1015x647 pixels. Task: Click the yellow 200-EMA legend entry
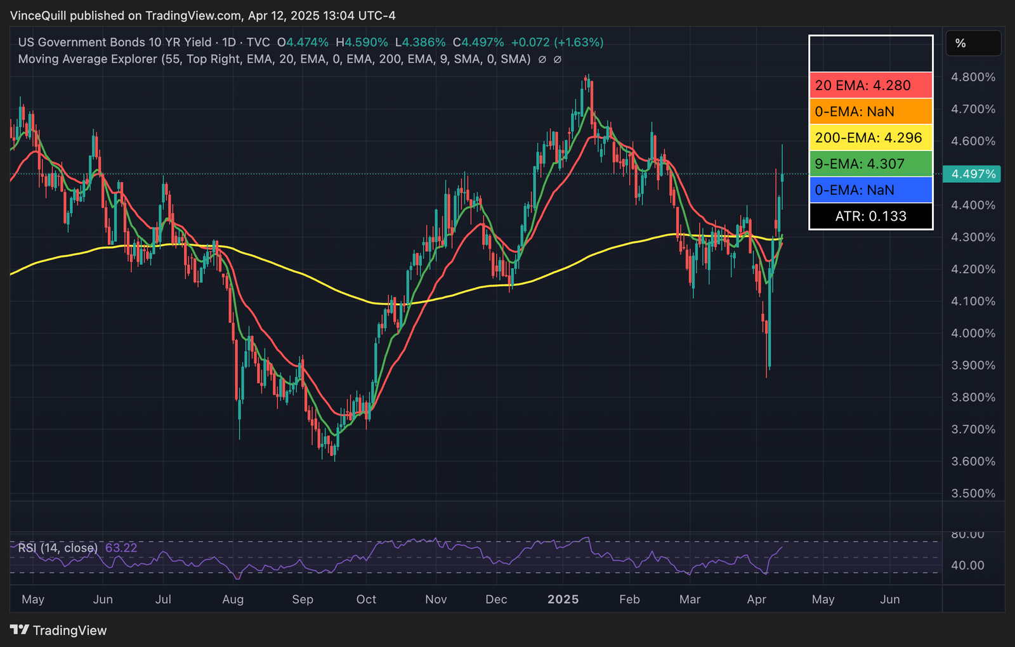[870, 138]
